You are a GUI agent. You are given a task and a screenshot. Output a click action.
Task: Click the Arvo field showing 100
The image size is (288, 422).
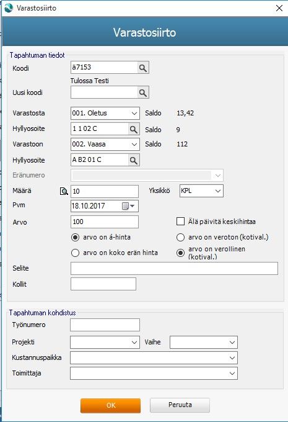pos(105,222)
